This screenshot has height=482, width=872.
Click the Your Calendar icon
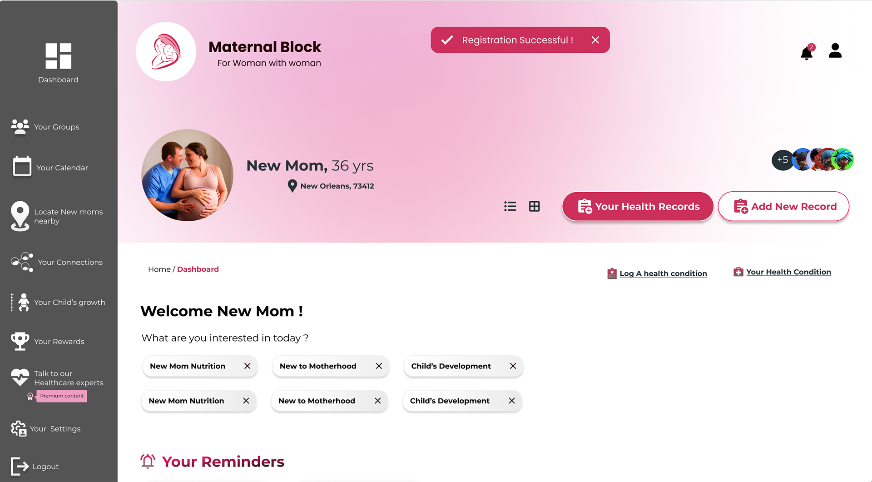(22, 167)
